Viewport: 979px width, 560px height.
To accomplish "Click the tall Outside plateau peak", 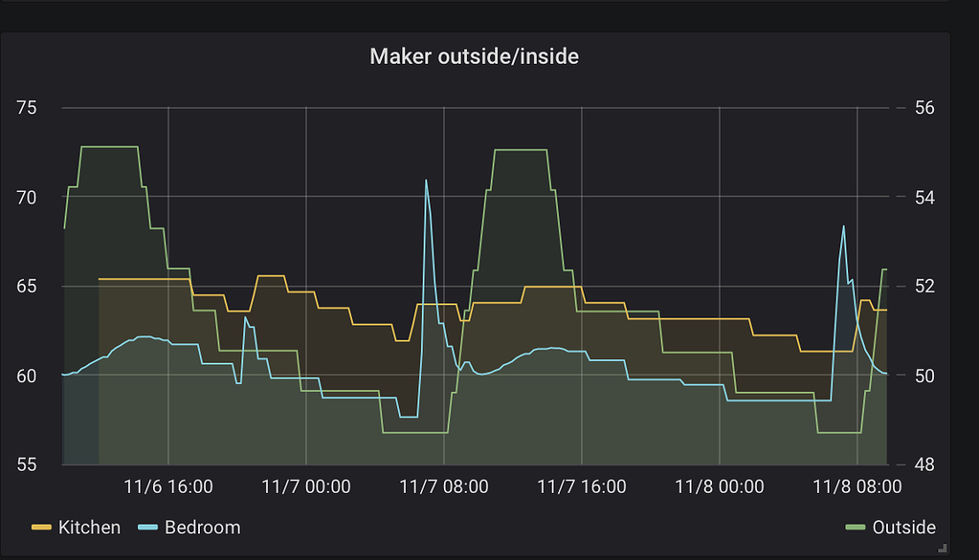I will click(110, 148).
